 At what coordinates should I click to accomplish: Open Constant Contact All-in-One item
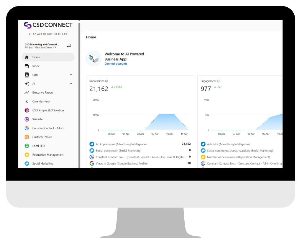click(x=49, y=128)
